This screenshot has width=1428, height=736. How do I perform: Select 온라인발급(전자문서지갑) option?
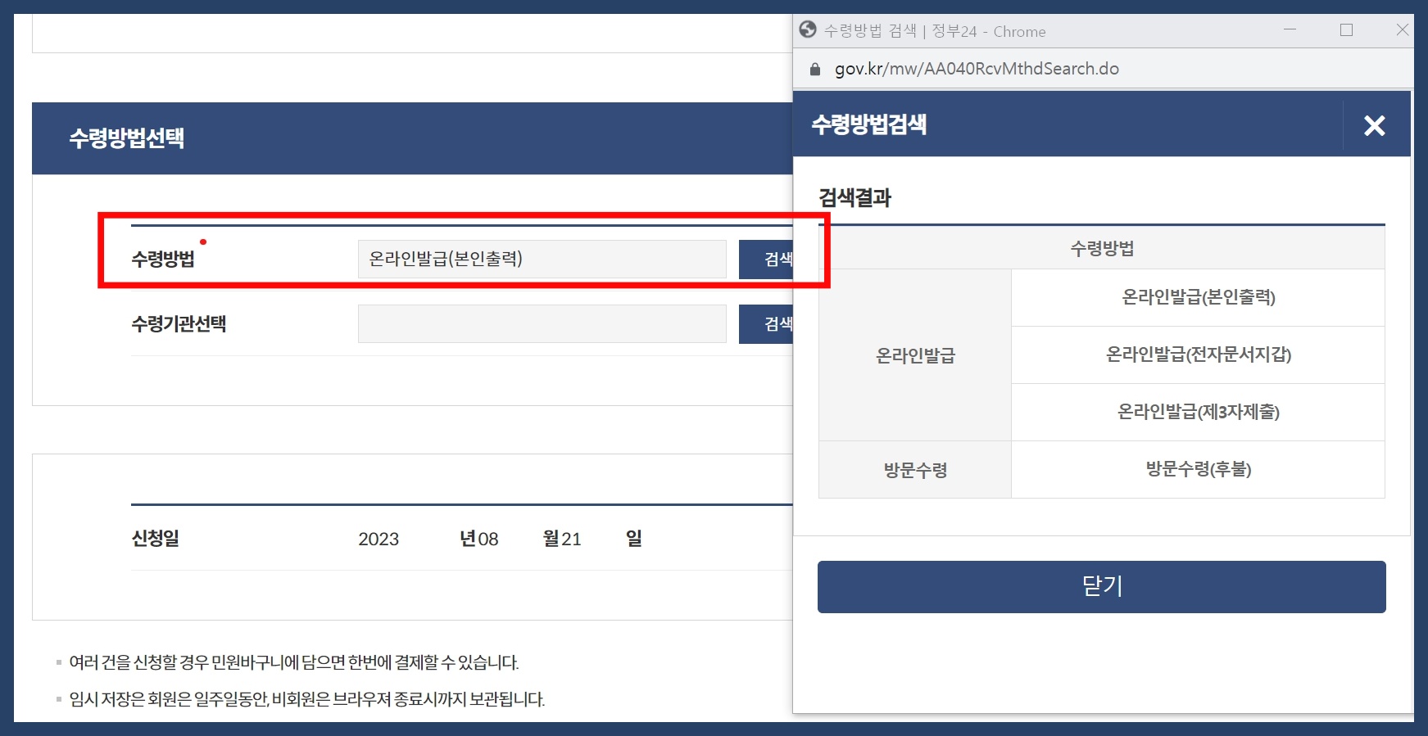(1198, 354)
